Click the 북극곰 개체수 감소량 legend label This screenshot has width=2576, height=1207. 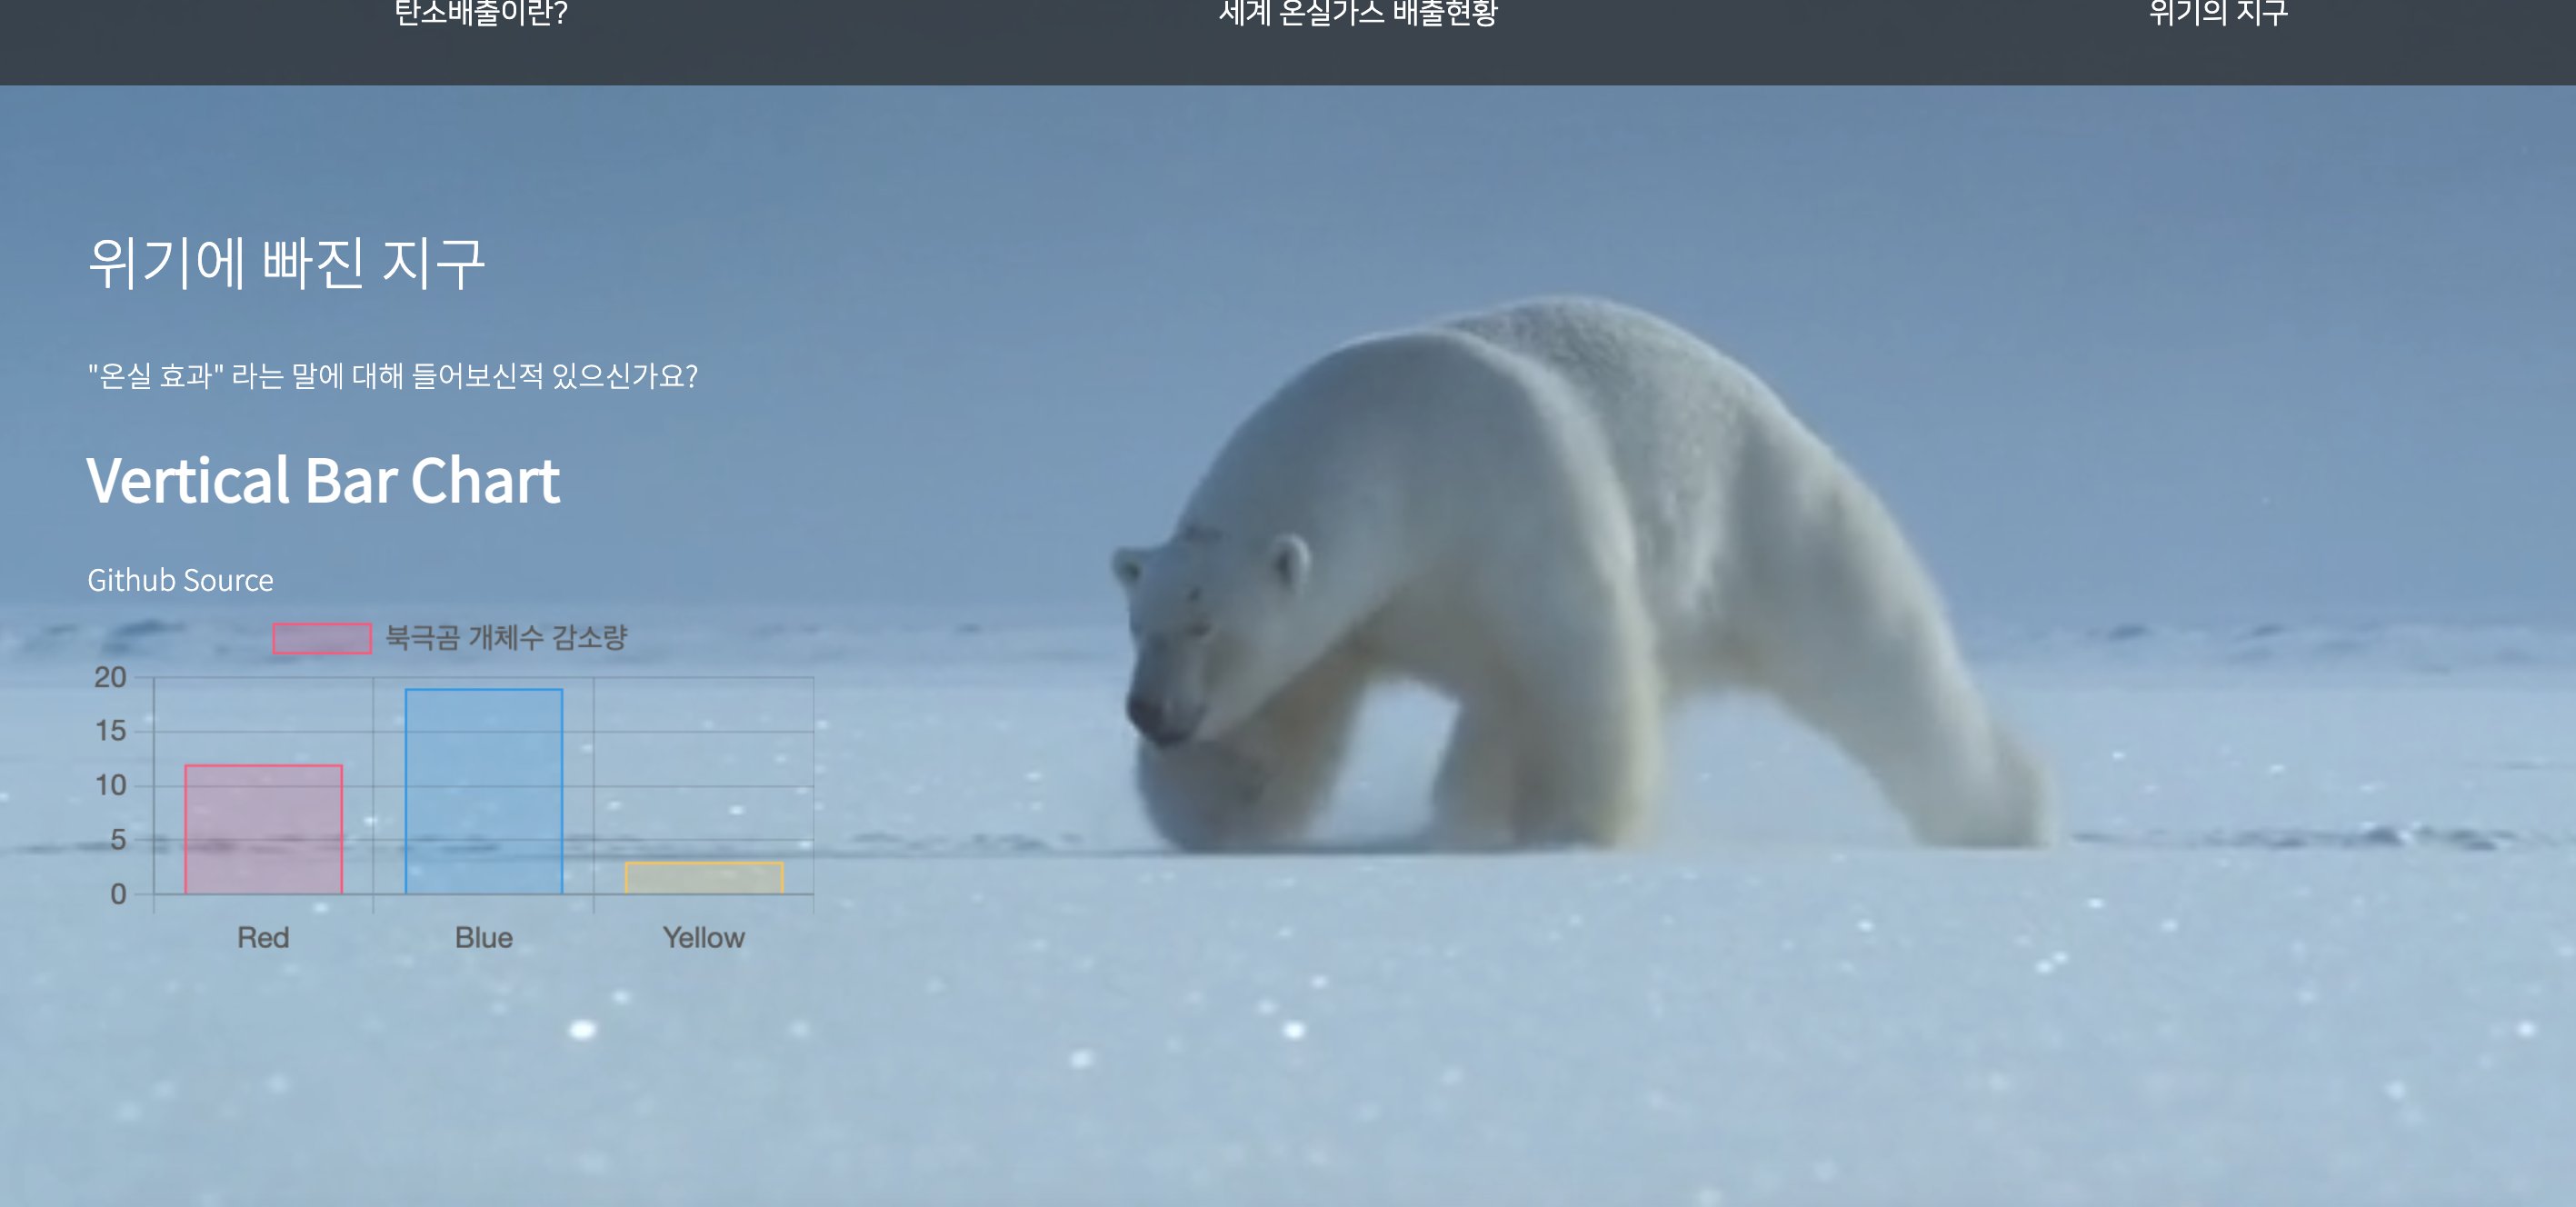point(506,637)
